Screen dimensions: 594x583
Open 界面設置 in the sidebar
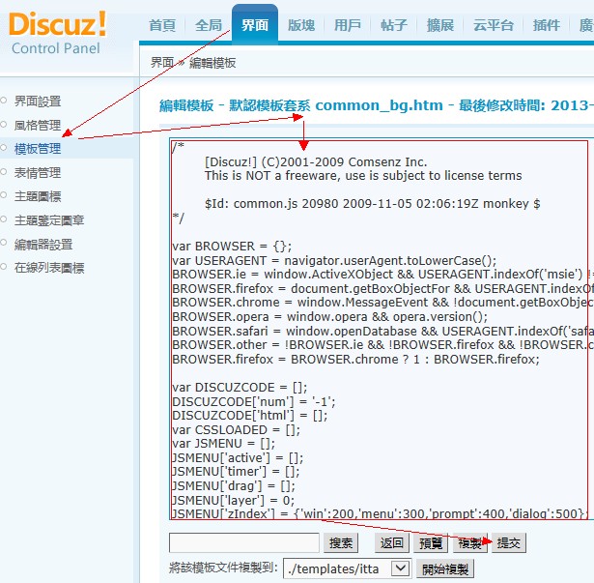click(38, 102)
